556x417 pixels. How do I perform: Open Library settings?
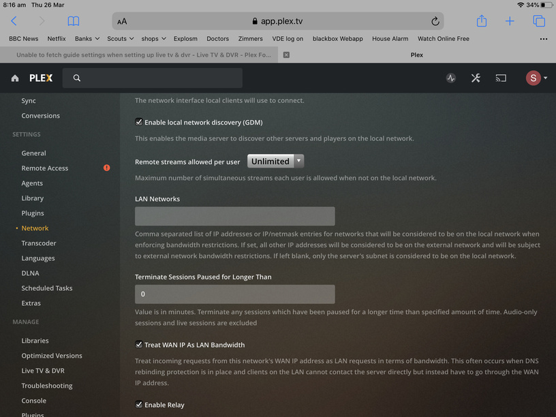coord(32,198)
